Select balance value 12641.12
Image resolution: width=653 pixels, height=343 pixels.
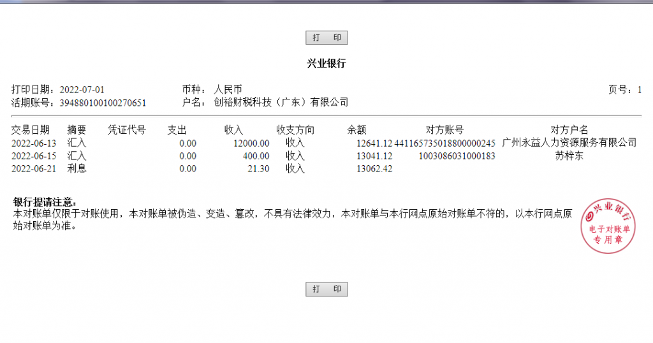[374, 143]
